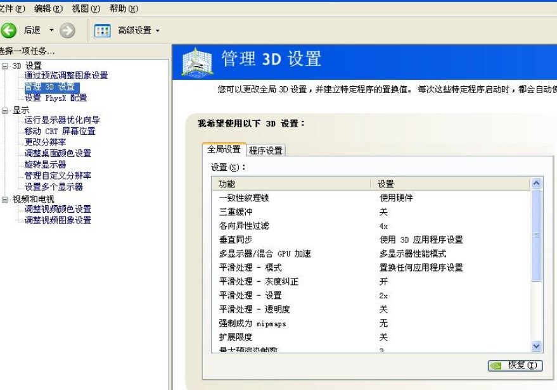Click the 管理 3D 设置 header icon
The width and height of the screenshot is (557, 390).
tap(197, 62)
